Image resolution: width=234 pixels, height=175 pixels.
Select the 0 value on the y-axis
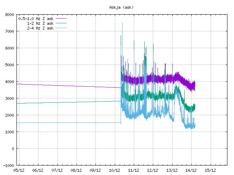pyautogui.click(x=13, y=149)
